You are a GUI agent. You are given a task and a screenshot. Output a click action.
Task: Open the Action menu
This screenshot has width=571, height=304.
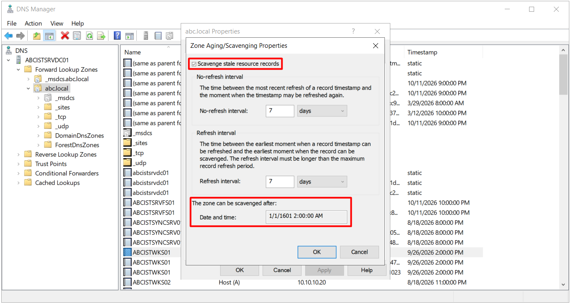(33, 23)
